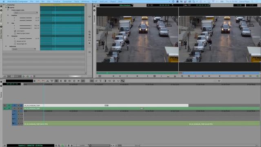Open the Bin menu

pyautogui.click(x=43, y=2)
